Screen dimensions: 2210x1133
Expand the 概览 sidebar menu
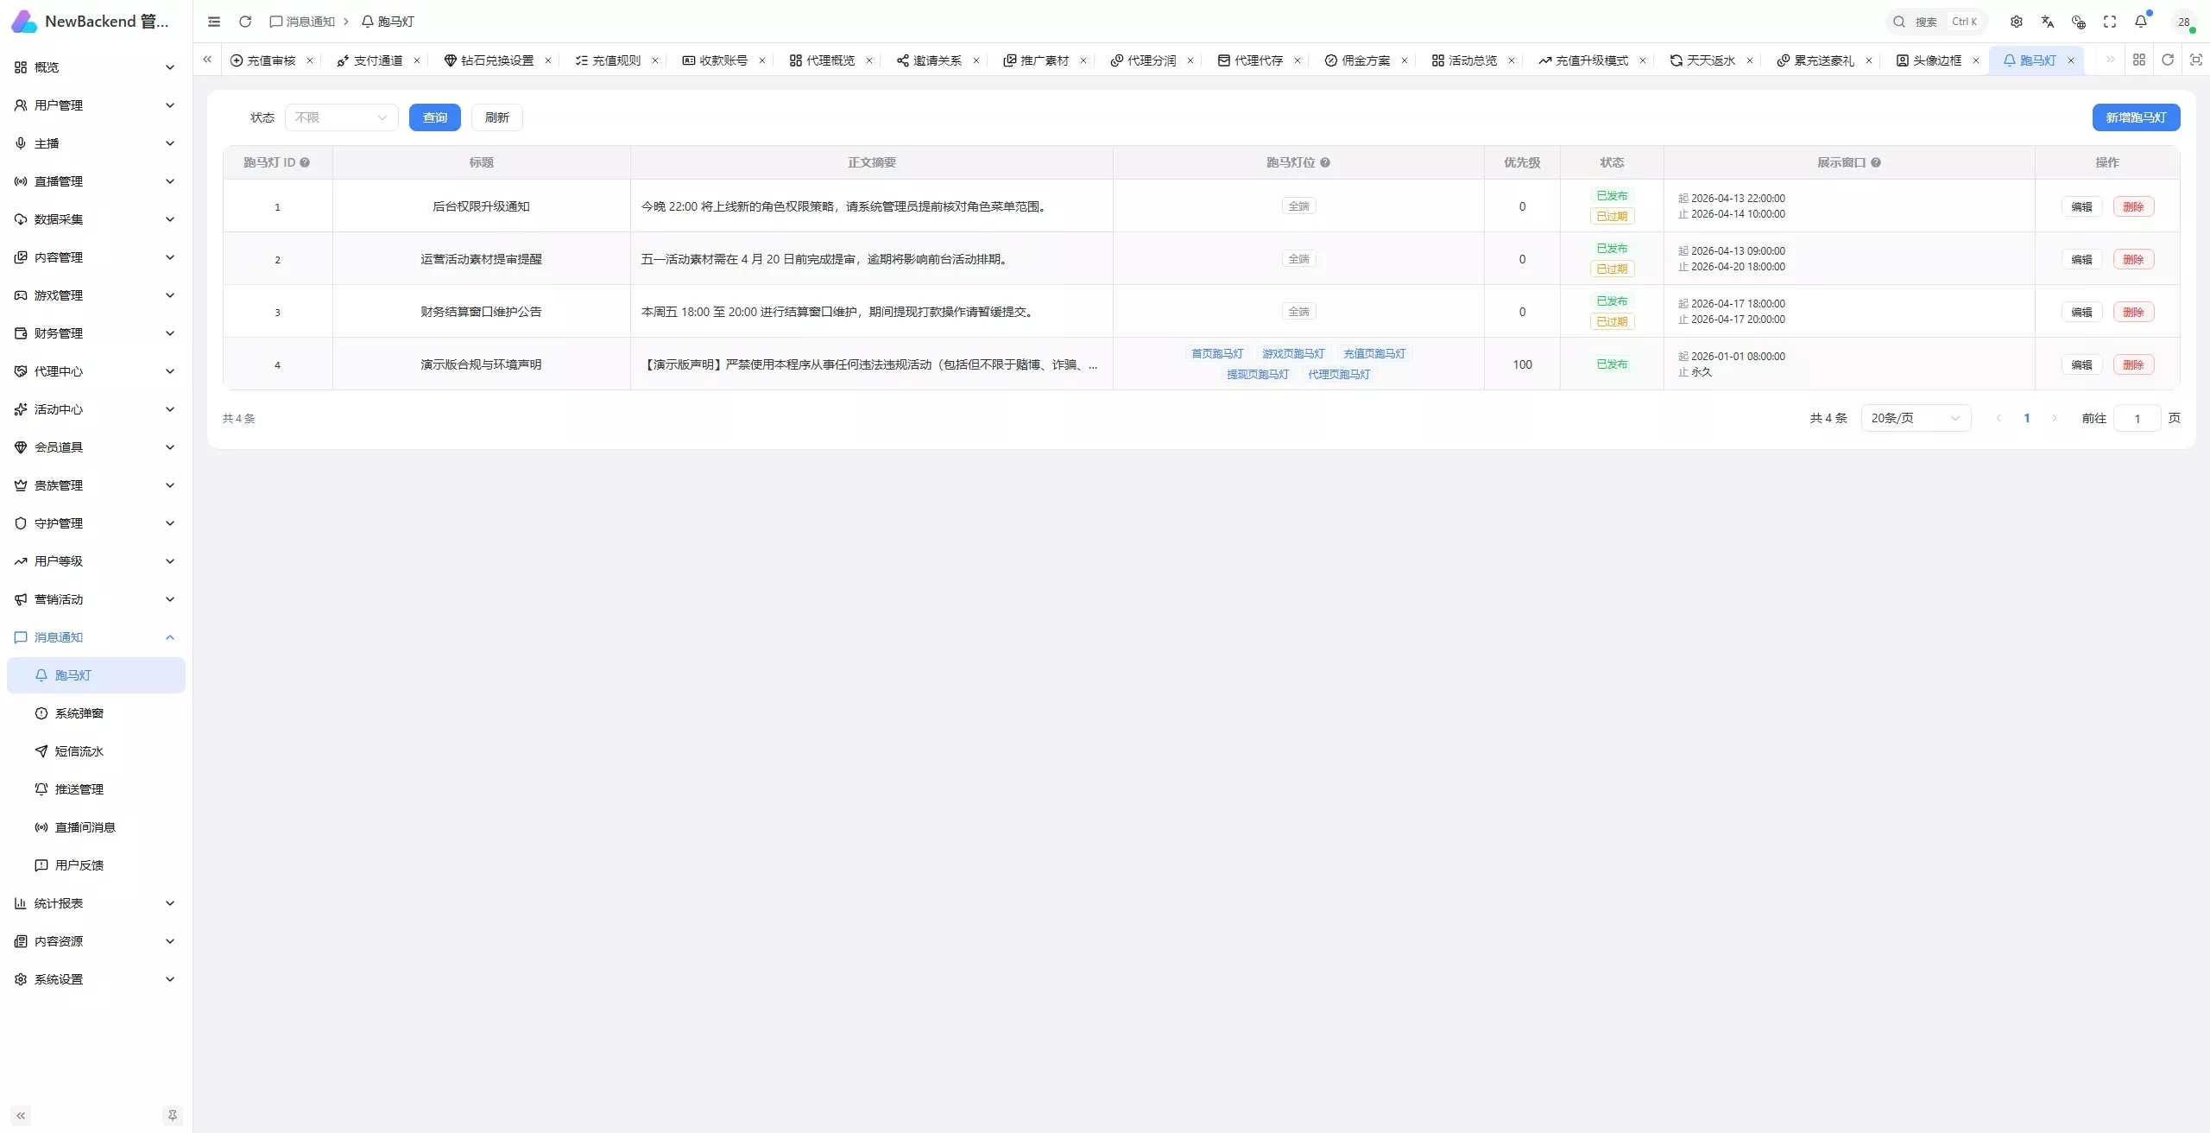[x=96, y=67]
